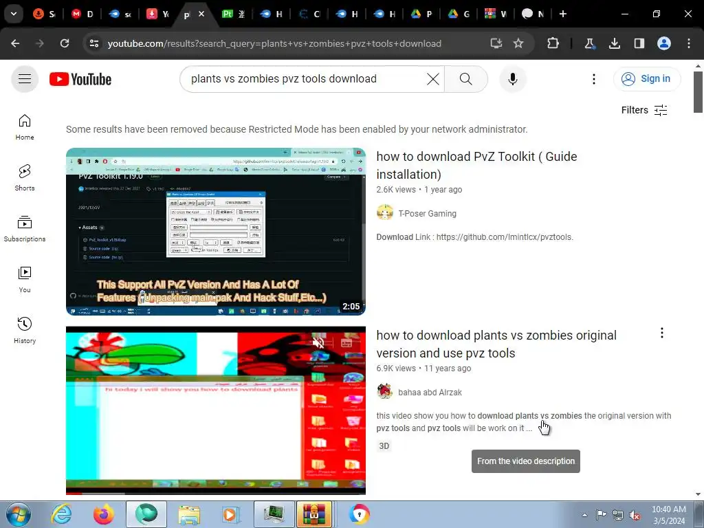Open WinRAR from the taskbar
Screen dimensions: 704x528
[314, 514]
